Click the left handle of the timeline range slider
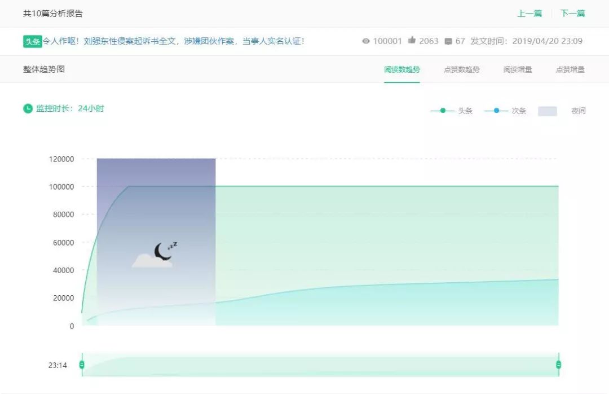Screen dimensions: 609x394 (82, 364)
